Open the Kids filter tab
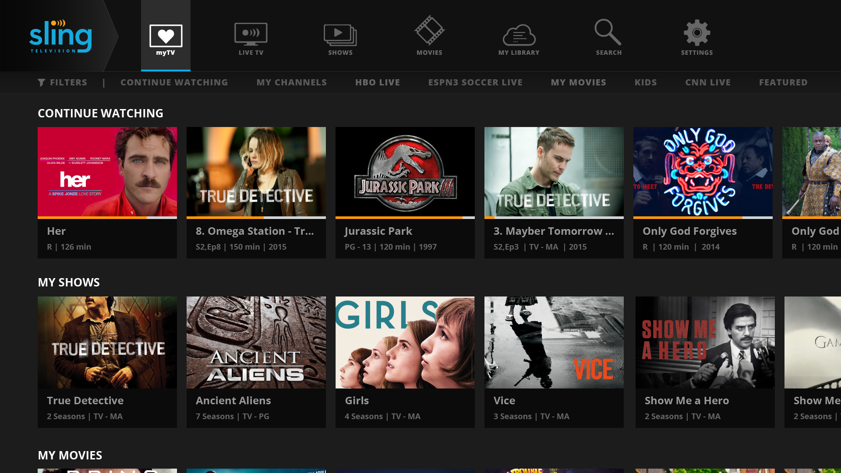The width and height of the screenshot is (841, 473). click(x=646, y=82)
